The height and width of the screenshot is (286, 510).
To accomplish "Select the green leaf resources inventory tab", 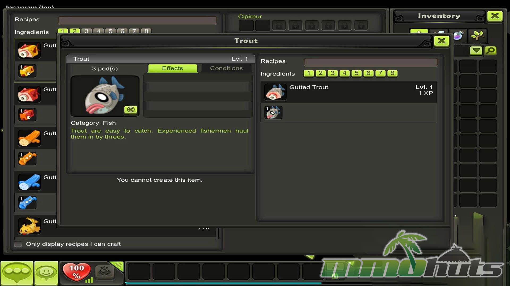I will 477,35.
